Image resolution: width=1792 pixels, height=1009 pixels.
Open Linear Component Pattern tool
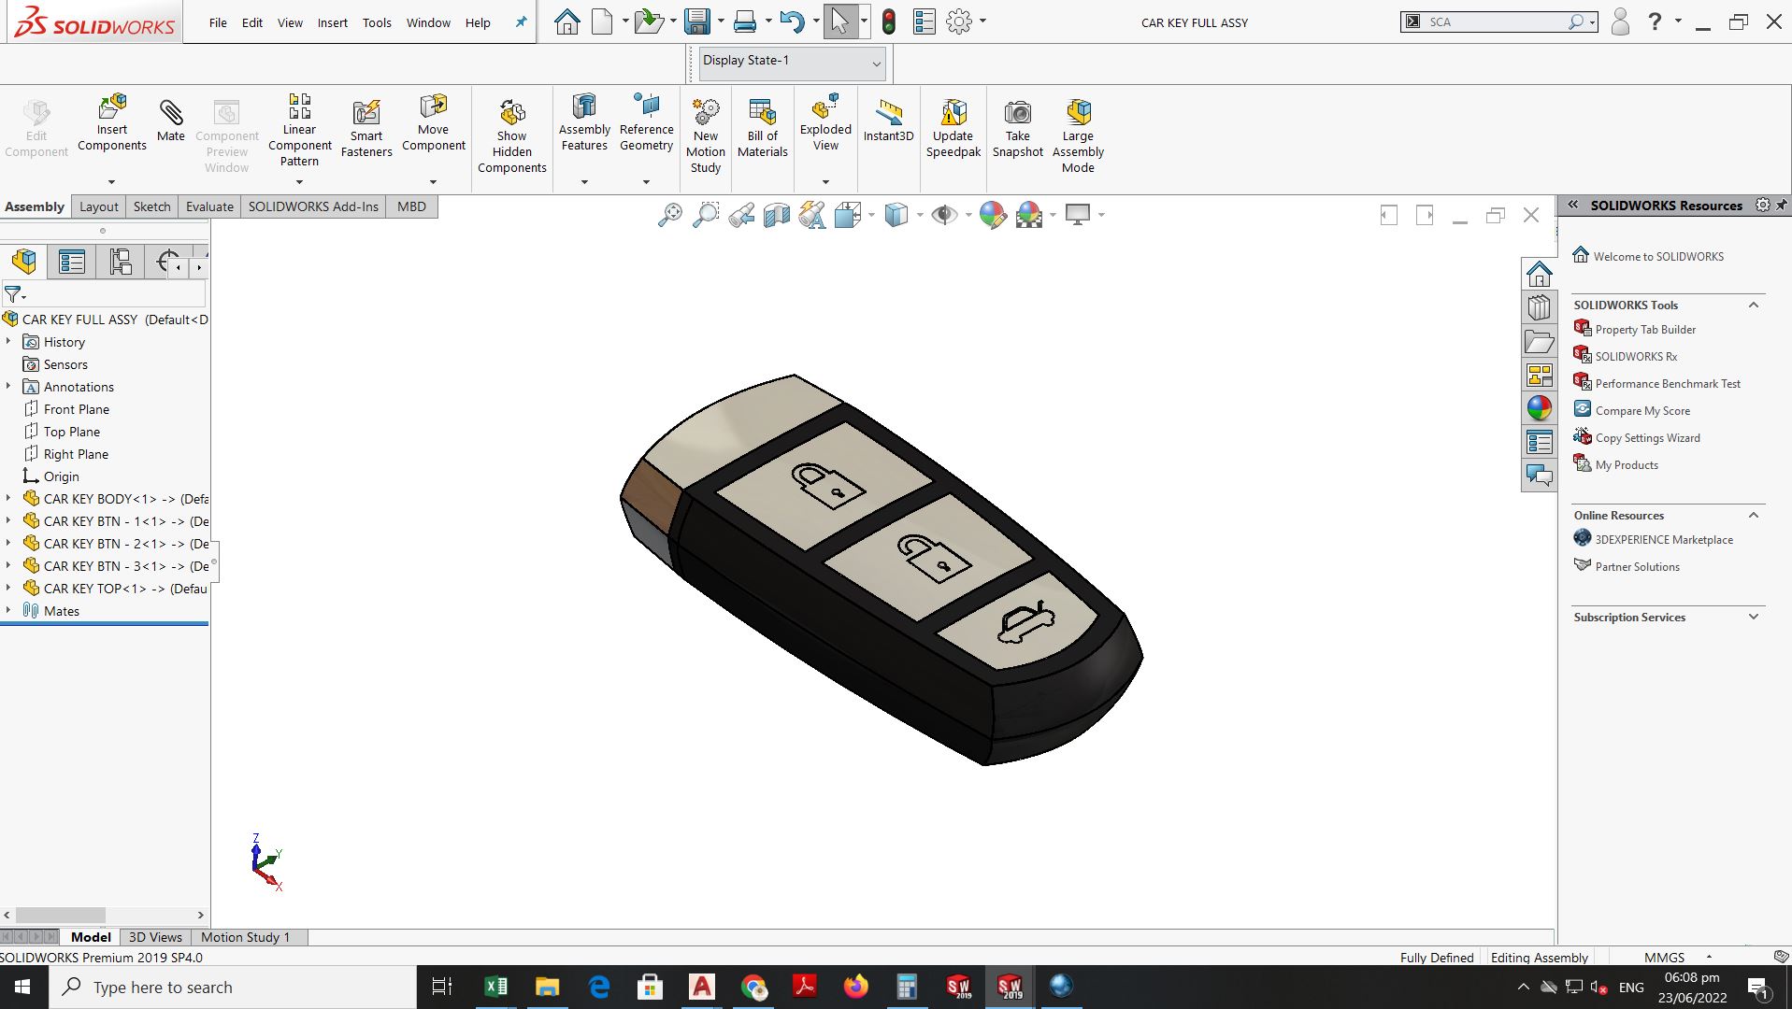point(299,130)
